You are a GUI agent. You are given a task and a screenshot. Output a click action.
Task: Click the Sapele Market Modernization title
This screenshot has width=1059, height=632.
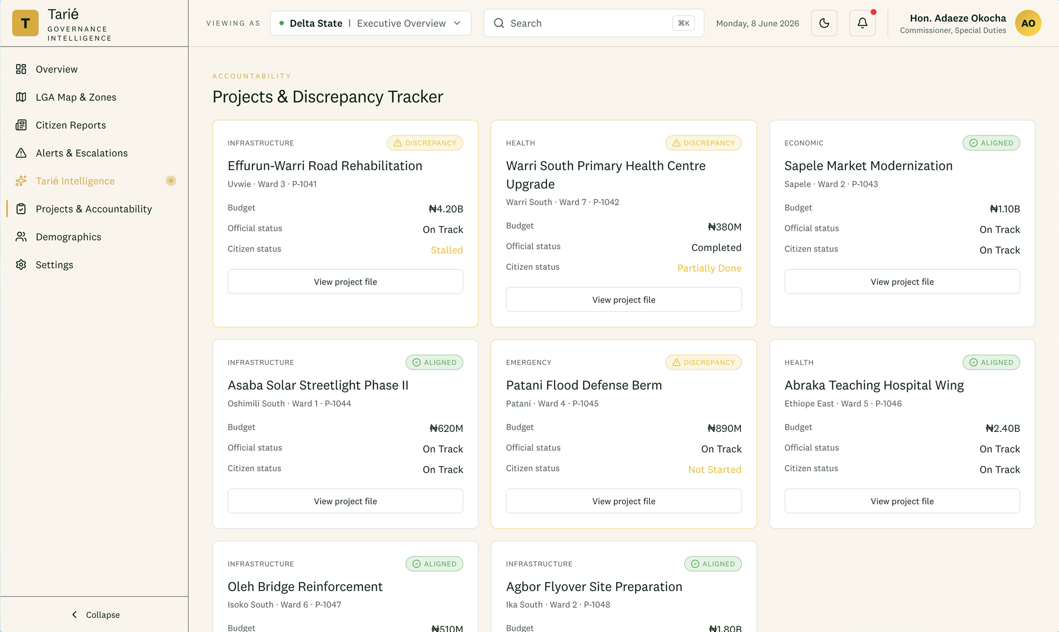coord(868,166)
